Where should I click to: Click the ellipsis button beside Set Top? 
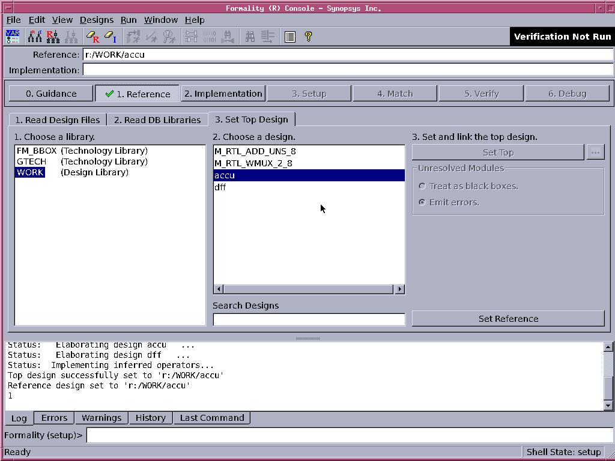tap(595, 152)
